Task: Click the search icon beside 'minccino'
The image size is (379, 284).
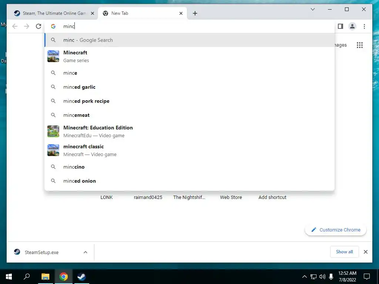Action: pyautogui.click(x=53, y=167)
